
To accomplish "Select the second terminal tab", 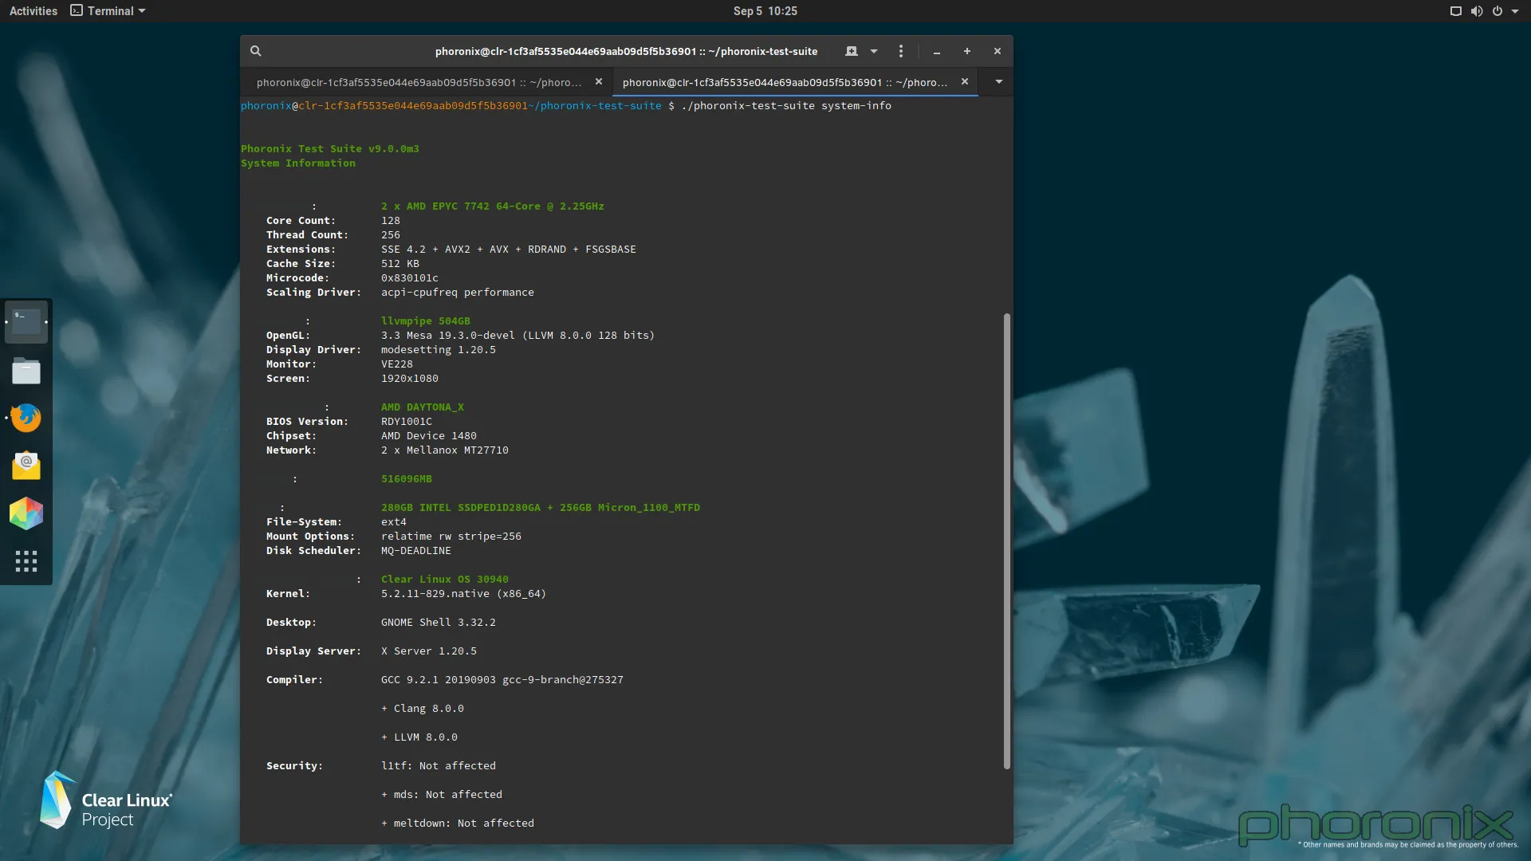I will (x=785, y=82).
